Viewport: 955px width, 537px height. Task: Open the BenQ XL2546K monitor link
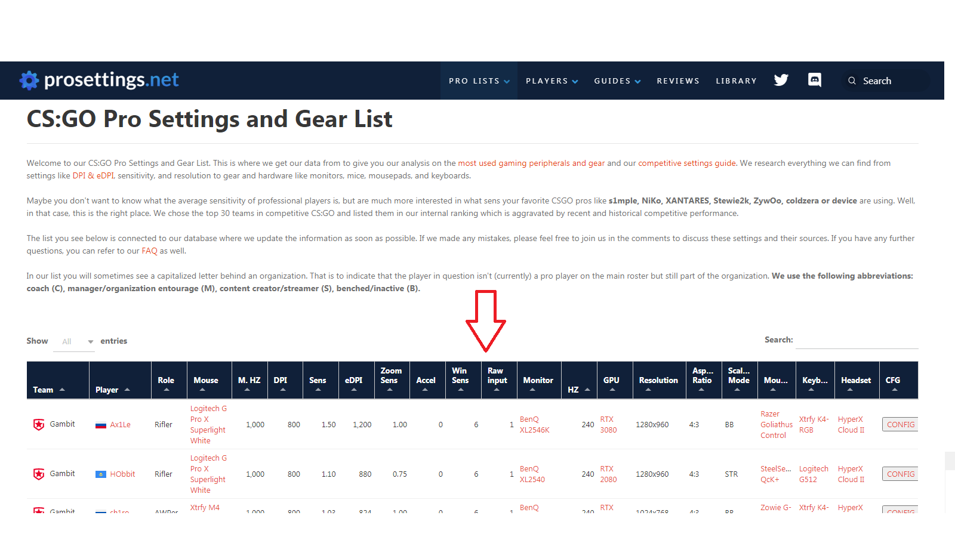534,424
